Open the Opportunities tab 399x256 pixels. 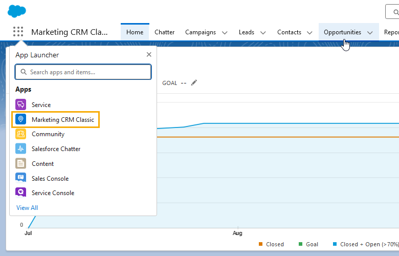click(342, 32)
